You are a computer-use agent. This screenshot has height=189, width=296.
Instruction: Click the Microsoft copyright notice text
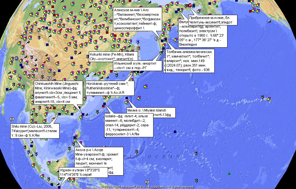point(147,187)
